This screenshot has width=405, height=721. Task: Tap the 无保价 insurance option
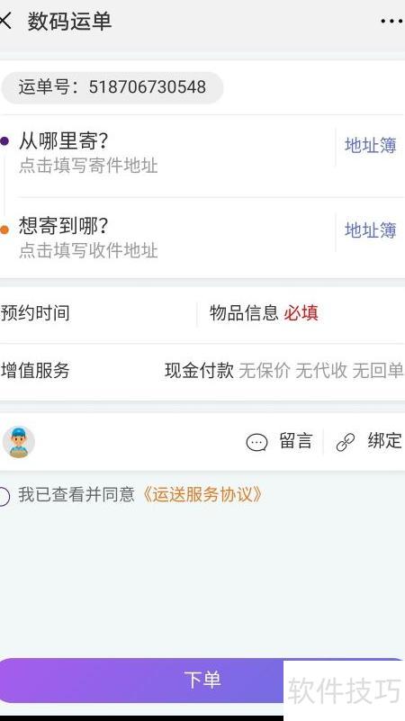point(265,371)
